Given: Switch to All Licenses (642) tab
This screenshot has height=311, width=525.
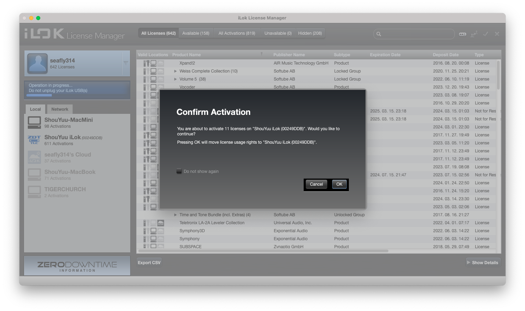Looking at the screenshot, I should click(x=158, y=33).
